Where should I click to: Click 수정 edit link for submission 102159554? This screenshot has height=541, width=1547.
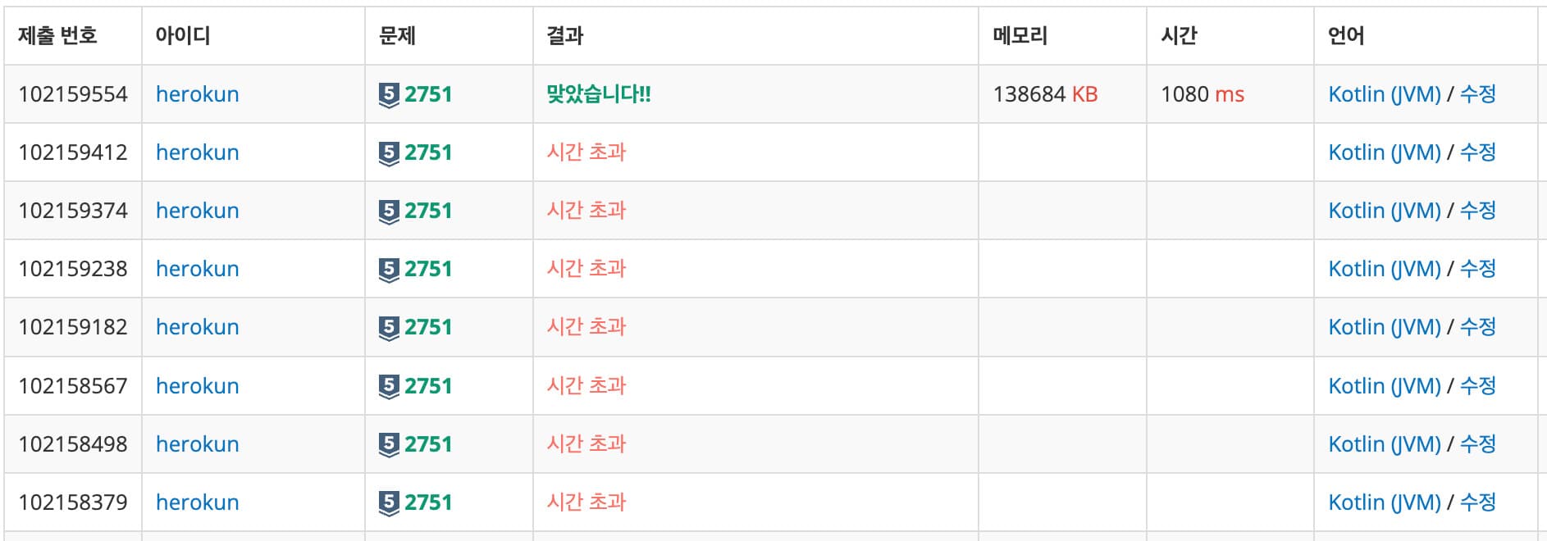tap(1477, 94)
